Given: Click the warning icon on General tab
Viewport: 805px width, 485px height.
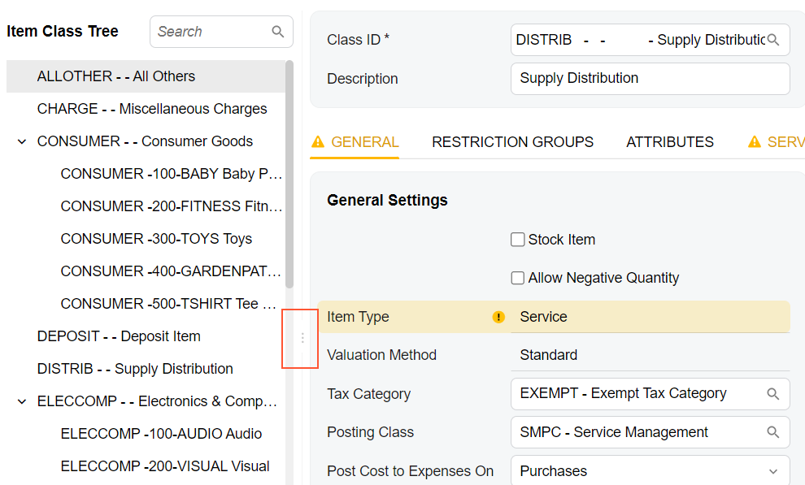Looking at the screenshot, I should coord(318,142).
